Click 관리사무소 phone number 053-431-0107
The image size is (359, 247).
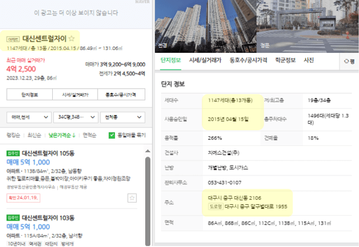coord(224,182)
